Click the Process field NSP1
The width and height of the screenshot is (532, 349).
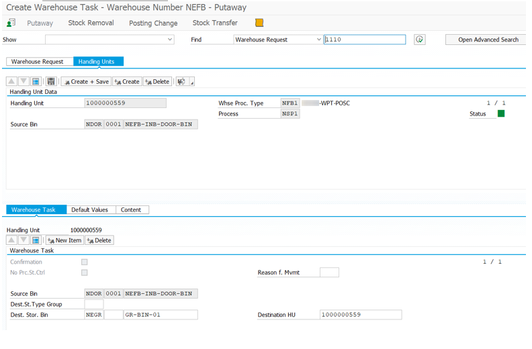click(x=290, y=113)
